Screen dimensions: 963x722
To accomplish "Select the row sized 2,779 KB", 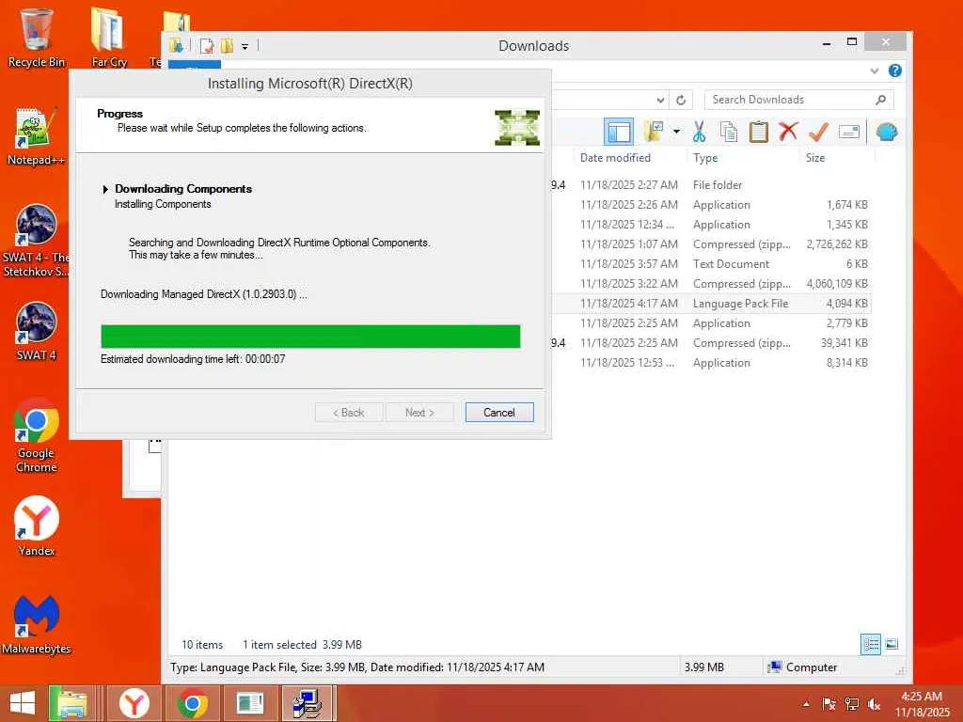I will point(711,323).
